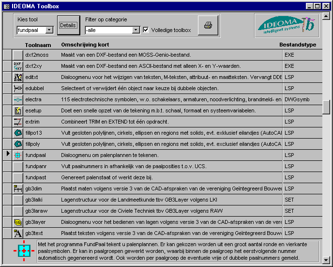Click the editxt tool icon
Image resolution: width=333 pixels, height=267 pixels.
[18, 77]
